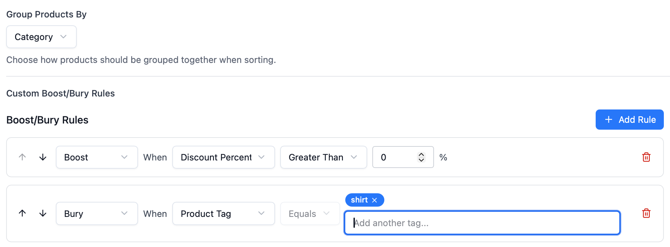670x247 pixels.
Task: Click the discount percent number field
Action: (x=396, y=157)
